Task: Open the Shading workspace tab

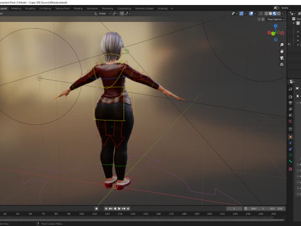Action: point(78,9)
